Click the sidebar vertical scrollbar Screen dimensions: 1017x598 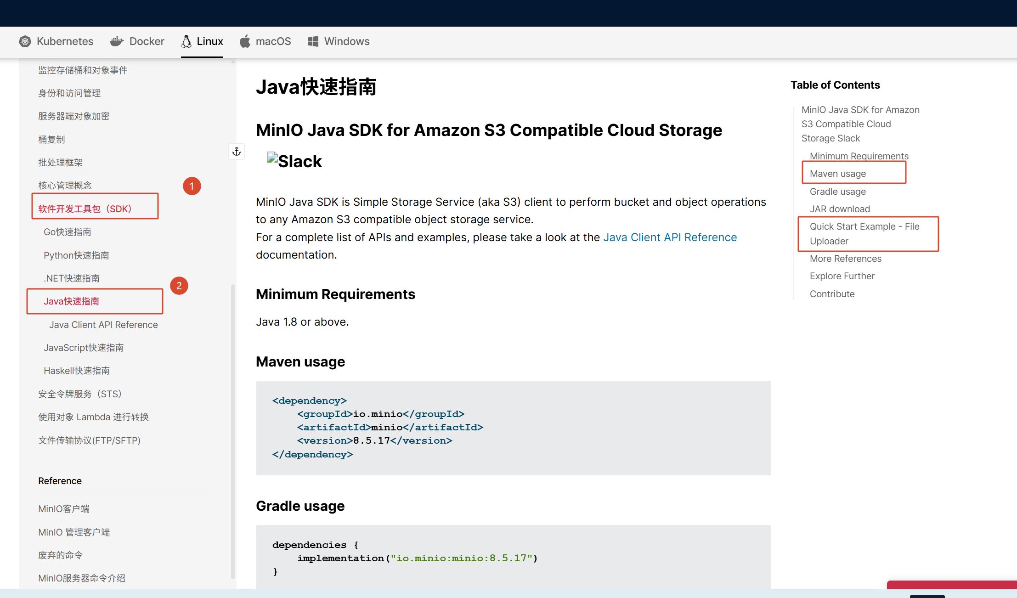233,432
